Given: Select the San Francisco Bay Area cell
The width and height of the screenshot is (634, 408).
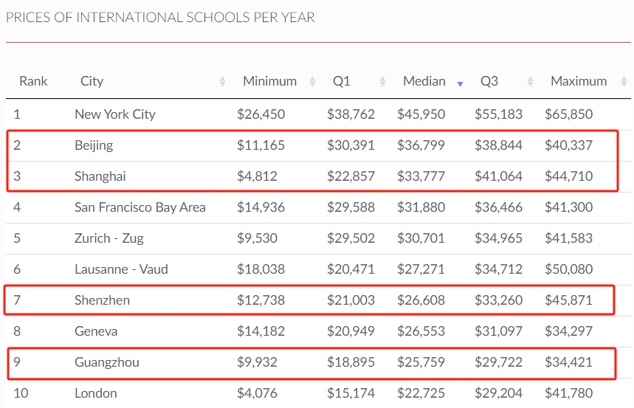Looking at the screenshot, I should 139,207.
